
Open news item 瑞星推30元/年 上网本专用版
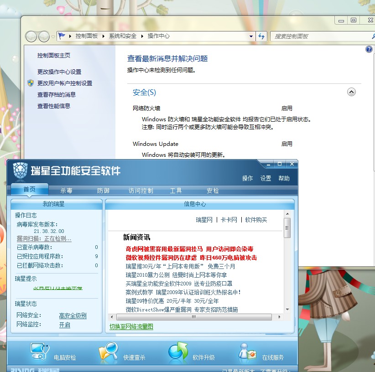tap(180, 266)
